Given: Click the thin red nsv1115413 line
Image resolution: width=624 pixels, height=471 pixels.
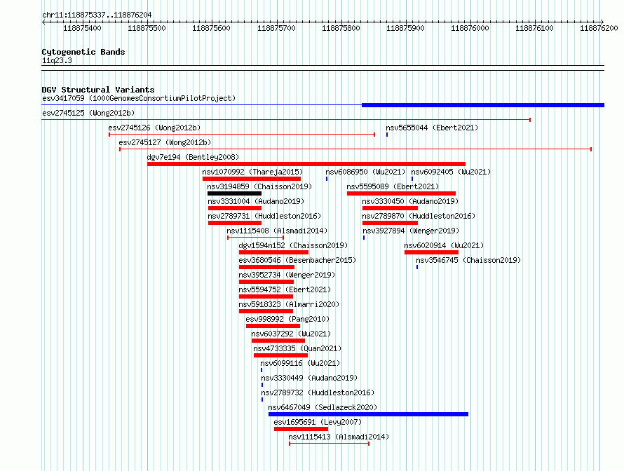Looking at the screenshot, I should tap(329, 444).
